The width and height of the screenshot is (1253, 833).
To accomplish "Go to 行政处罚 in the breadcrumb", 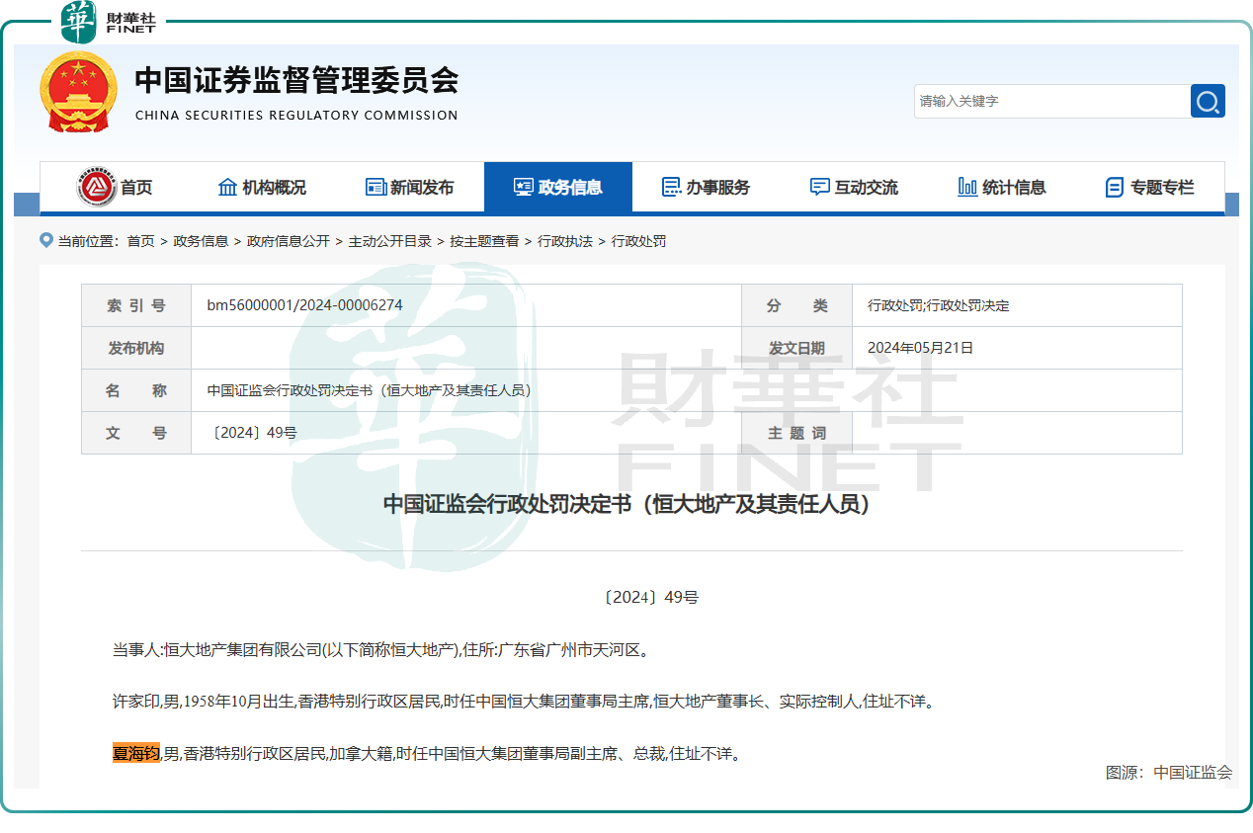I will tap(638, 241).
